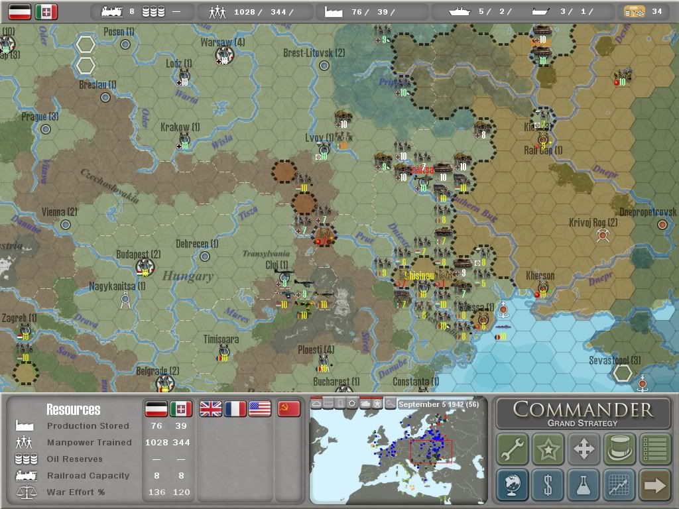Click the warship icon in top bar
The height and width of the screenshot is (509, 679).
click(460, 12)
